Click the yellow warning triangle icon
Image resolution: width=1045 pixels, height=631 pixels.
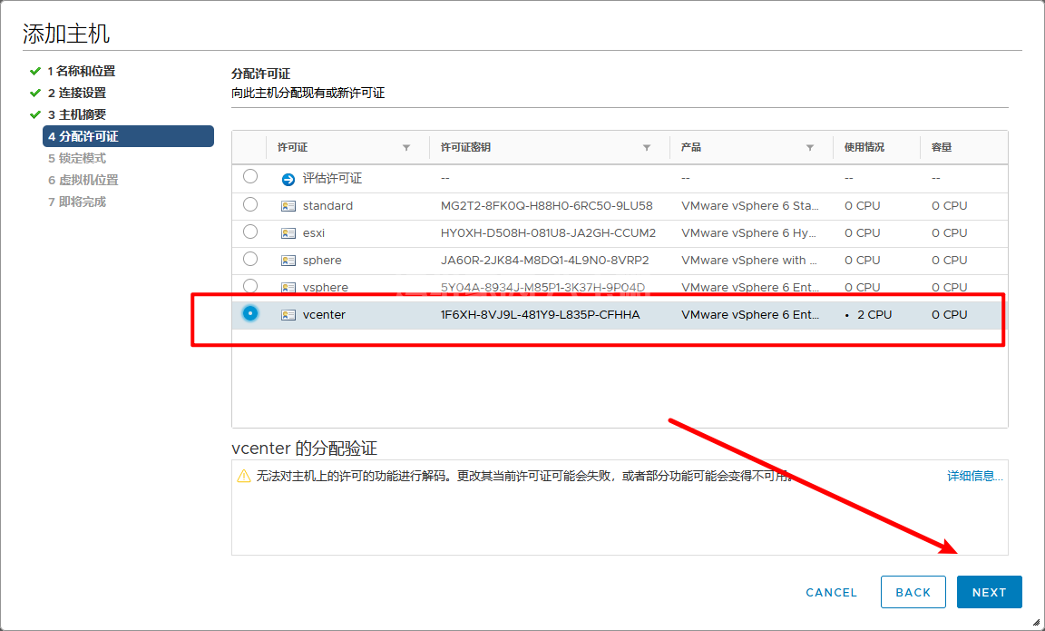tap(243, 476)
